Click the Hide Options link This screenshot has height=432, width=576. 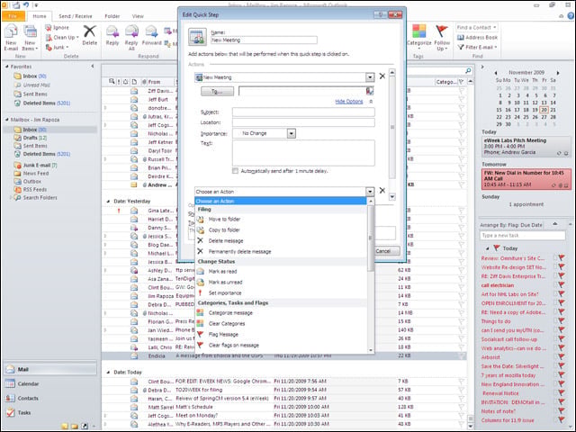click(349, 102)
